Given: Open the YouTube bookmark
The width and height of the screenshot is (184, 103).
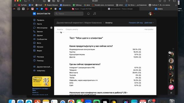Looking at the screenshot, I should pos(22,5).
